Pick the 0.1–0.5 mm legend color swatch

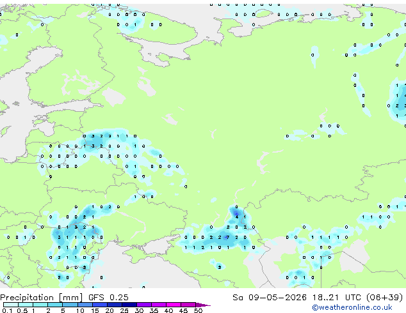(11, 305)
